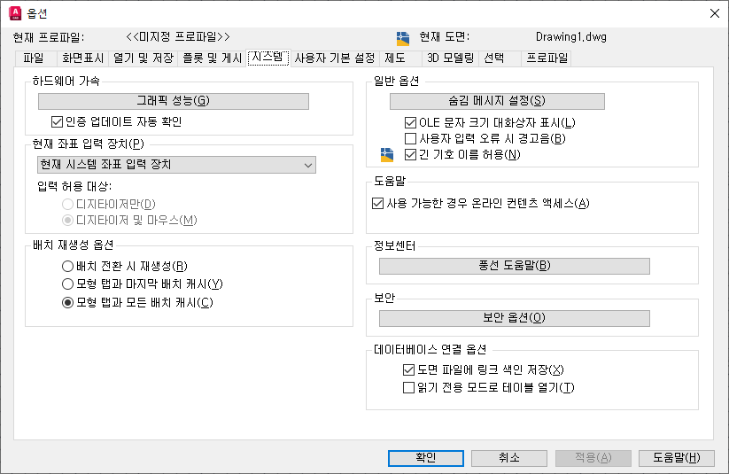
Task: Click the 숨김 메시지 설정 button
Action: [x=497, y=101]
